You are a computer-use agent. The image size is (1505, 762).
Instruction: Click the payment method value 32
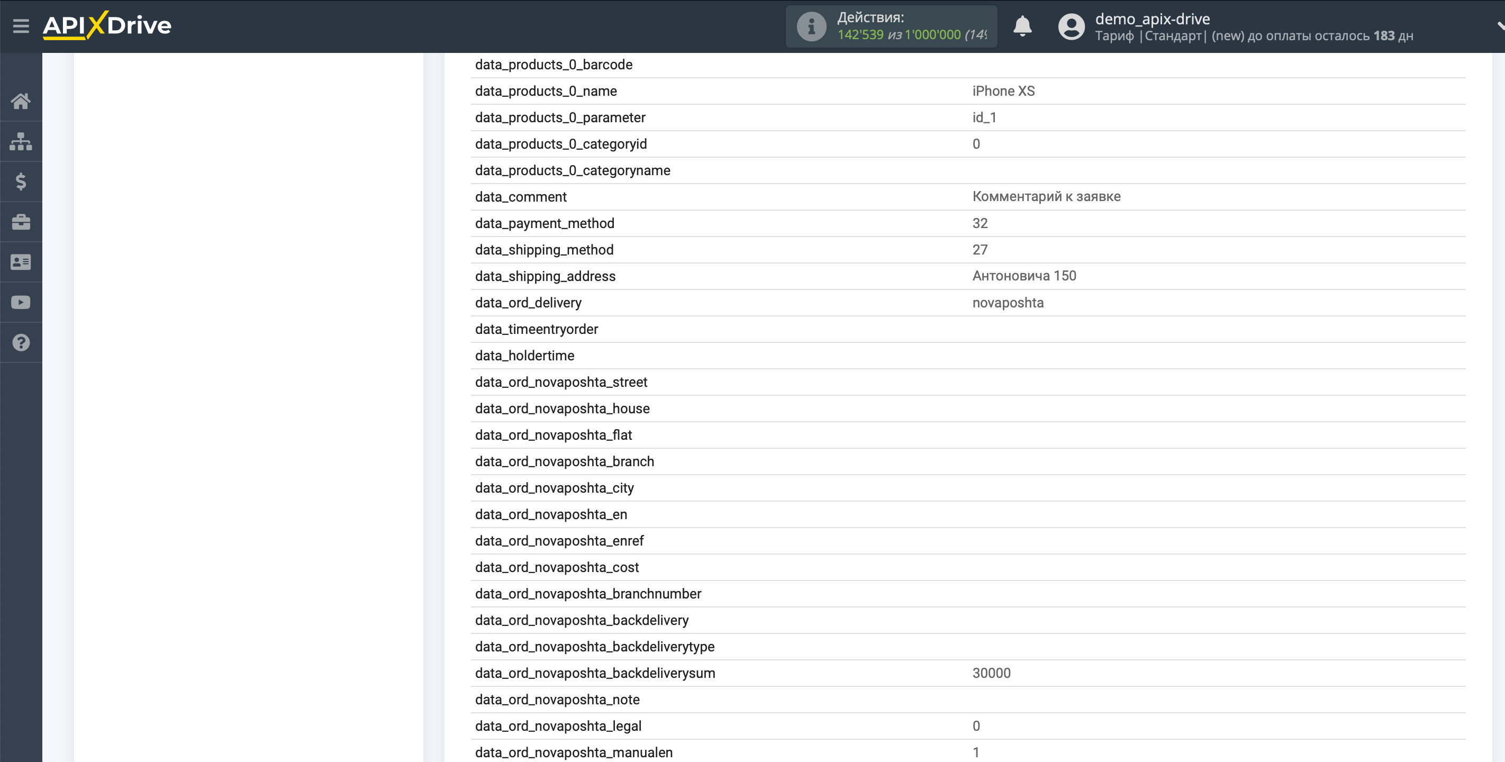pos(980,223)
